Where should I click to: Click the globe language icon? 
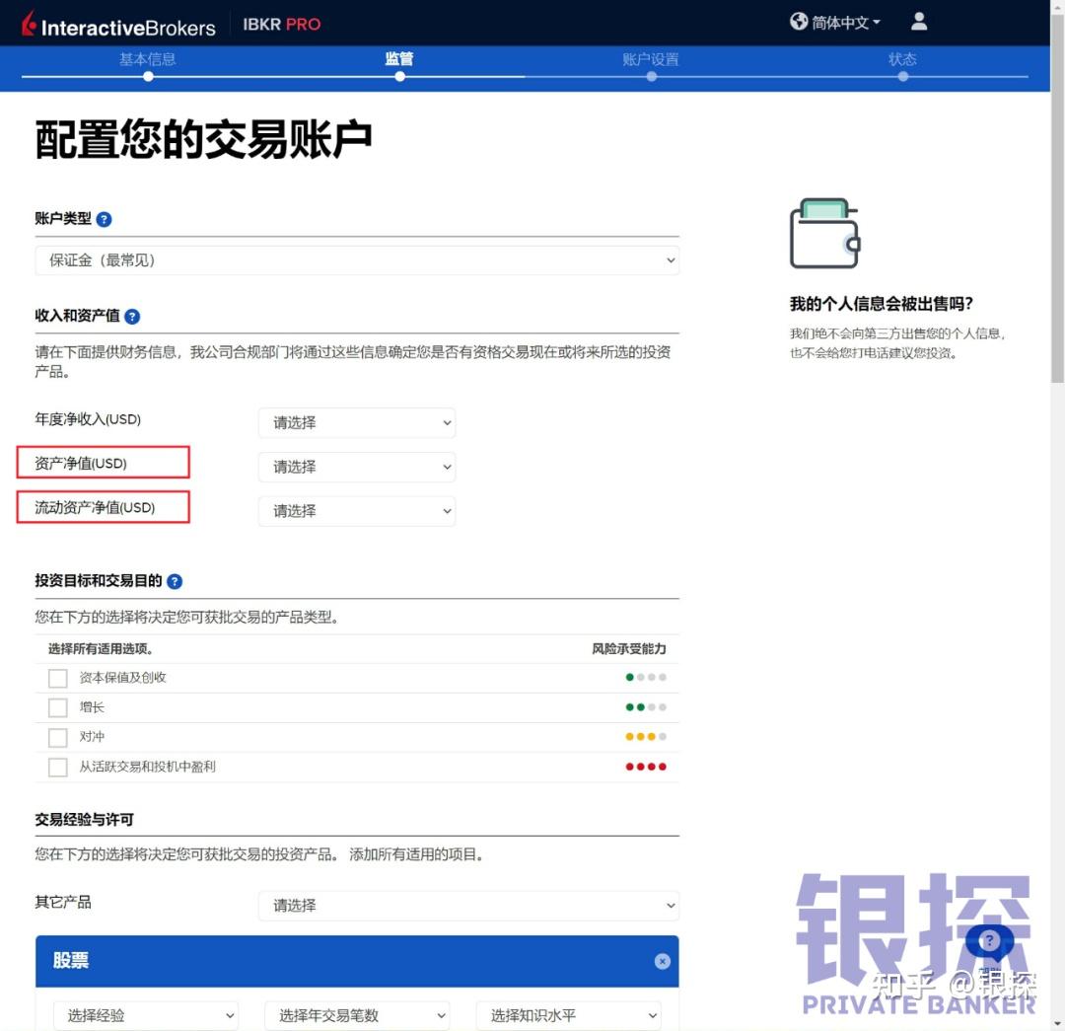click(x=799, y=21)
